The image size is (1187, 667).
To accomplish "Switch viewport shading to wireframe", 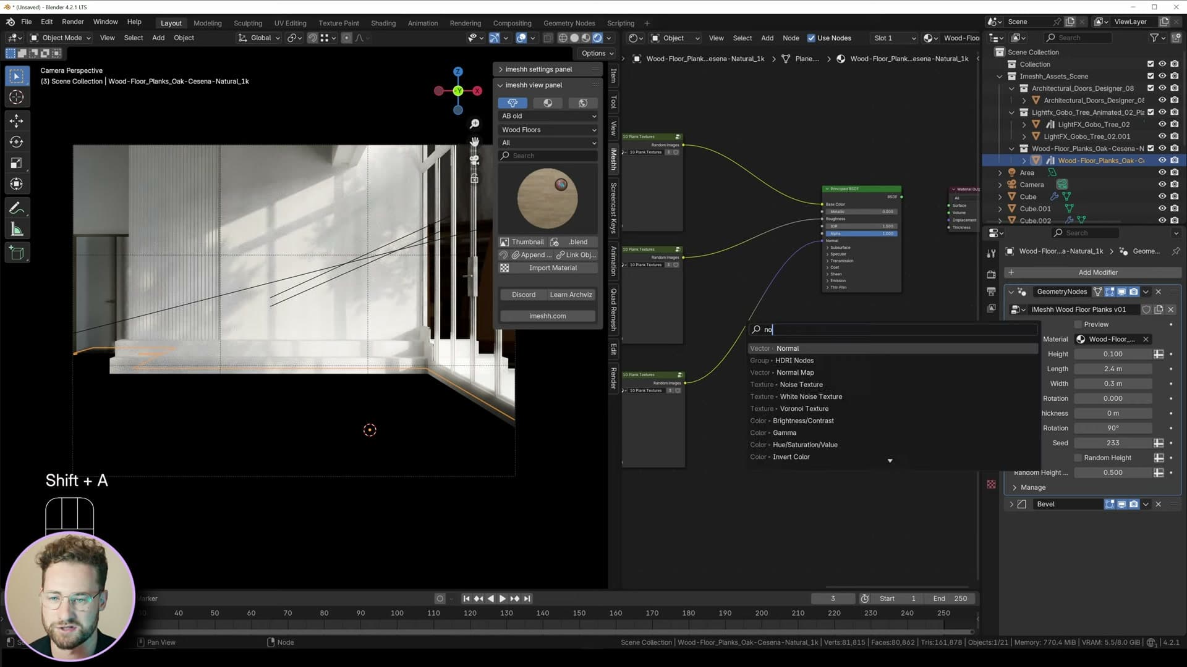I will (563, 38).
